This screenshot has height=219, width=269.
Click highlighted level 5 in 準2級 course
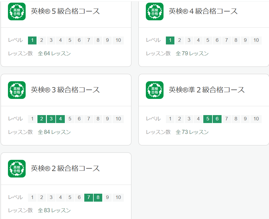click(208, 119)
